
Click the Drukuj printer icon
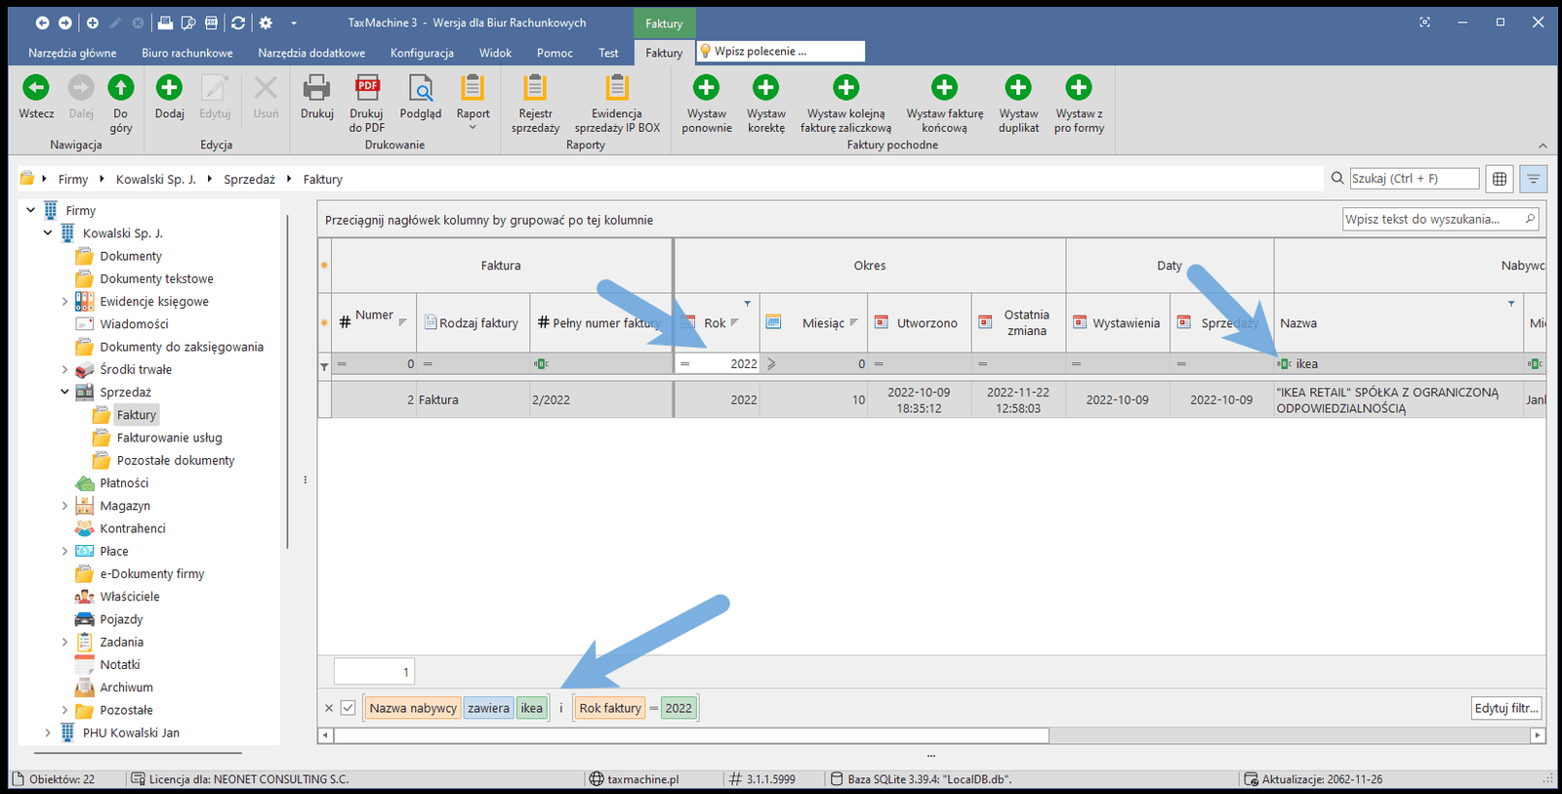tap(316, 89)
